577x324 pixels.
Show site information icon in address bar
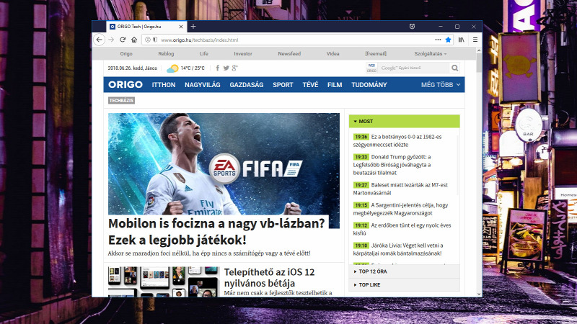[x=148, y=40]
